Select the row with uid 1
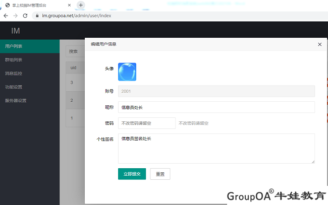Image resolution: width=328 pixels, height=205 pixels. pos(75,118)
